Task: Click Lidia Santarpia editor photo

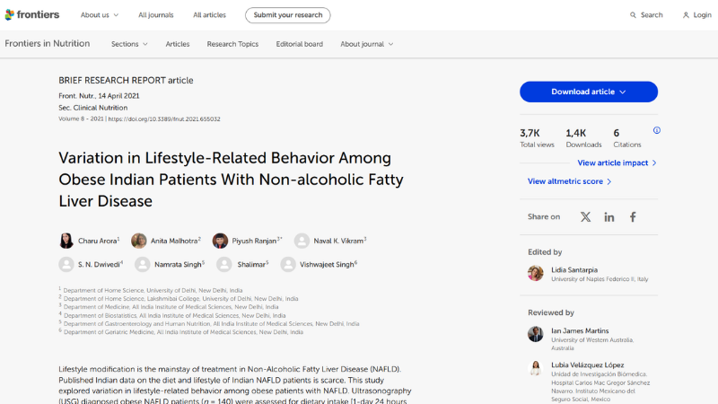Action: pos(536,273)
